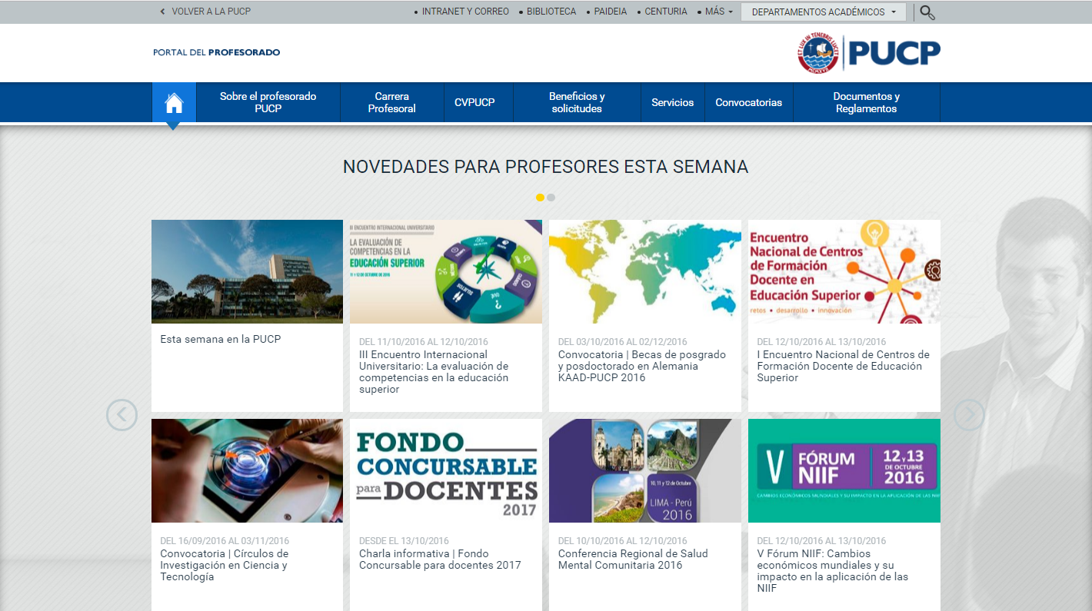Click the world map image

645,271
